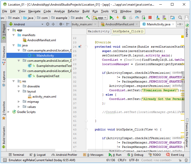Screen dimensions: 191x164
Task: Run the app with green play button
Action: pyautogui.click(x=111, y=18)
